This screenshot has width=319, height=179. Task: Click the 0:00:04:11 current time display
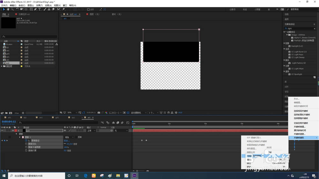9,121
